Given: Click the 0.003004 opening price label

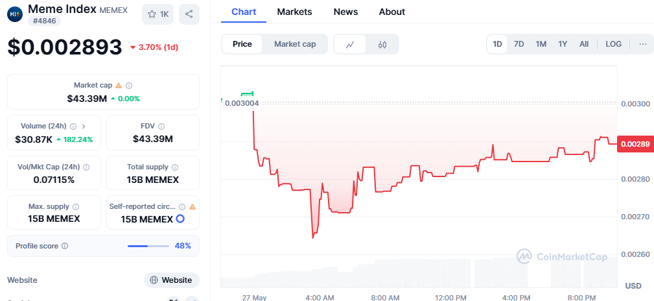Looking at the screenshot, I should click(242, 103).
